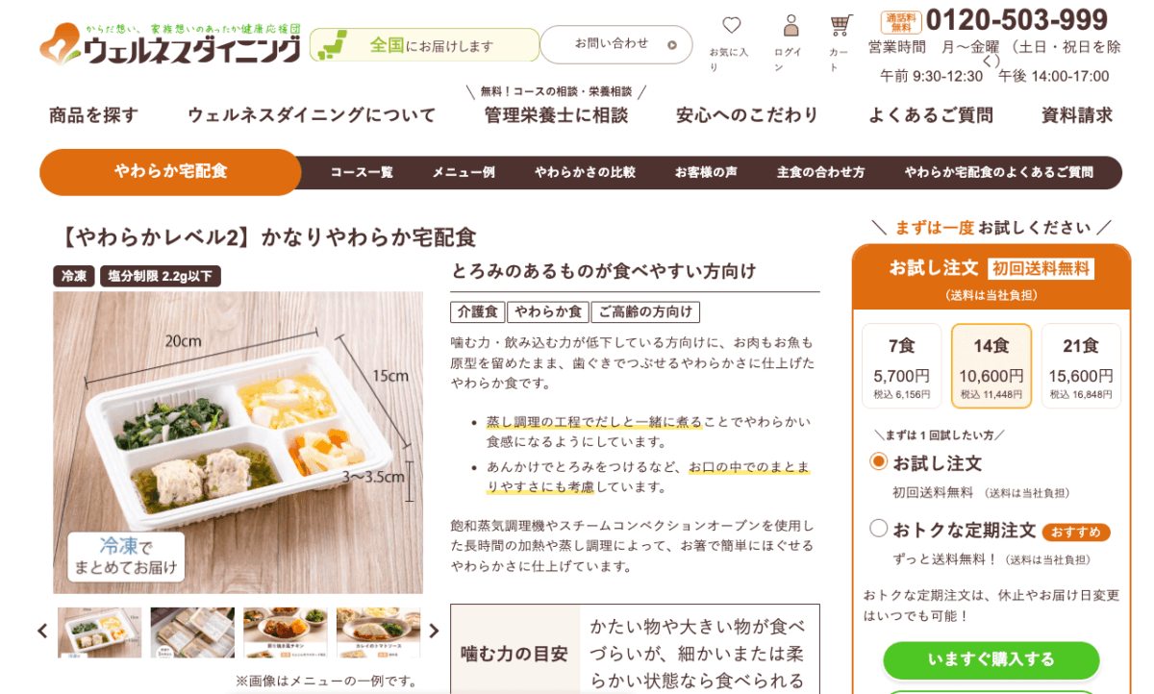Click the いますぐ購入する button
The height and width of the screenshot is (694, 1154).
pos(991,660)
